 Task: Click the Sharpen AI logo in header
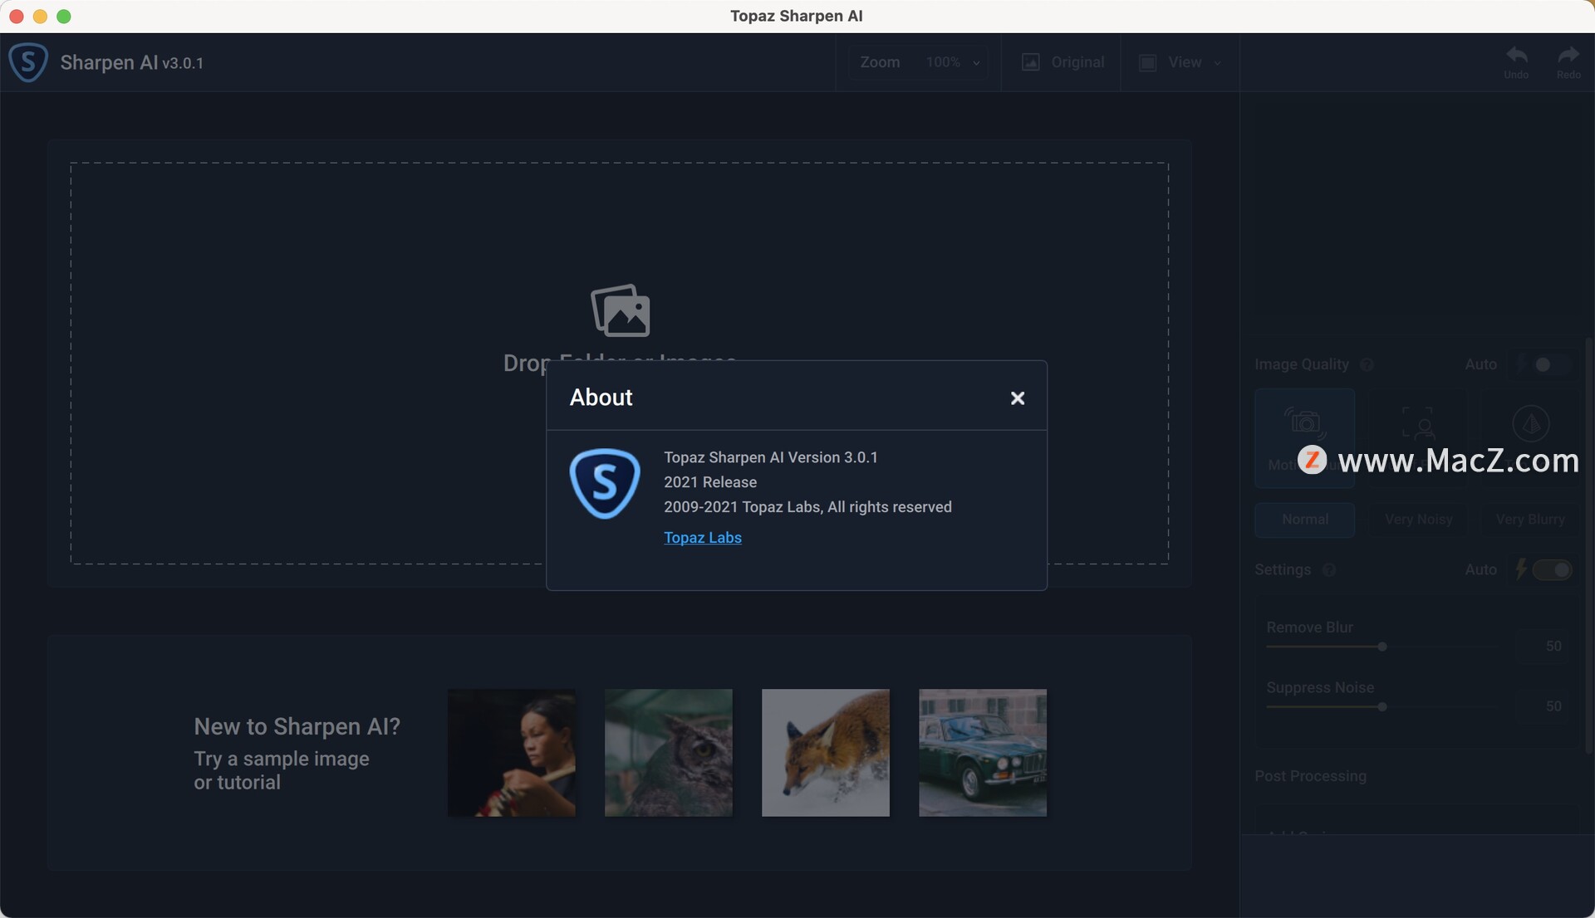28,62
